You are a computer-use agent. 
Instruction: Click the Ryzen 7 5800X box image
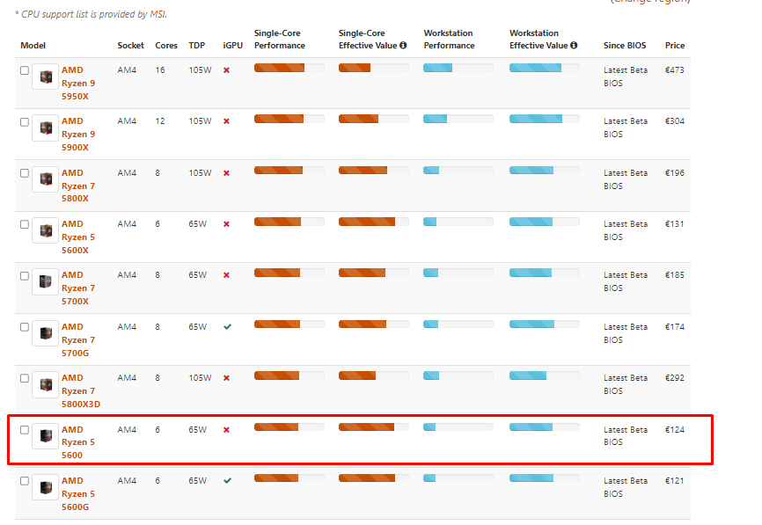tap(46, 179)
